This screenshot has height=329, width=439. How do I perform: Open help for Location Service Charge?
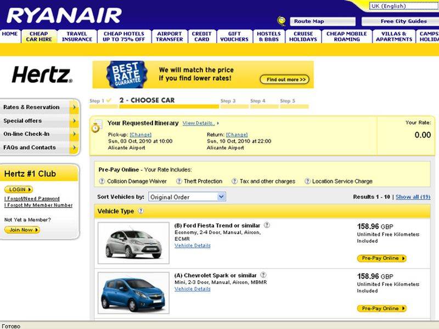click(x=307, y=181)
